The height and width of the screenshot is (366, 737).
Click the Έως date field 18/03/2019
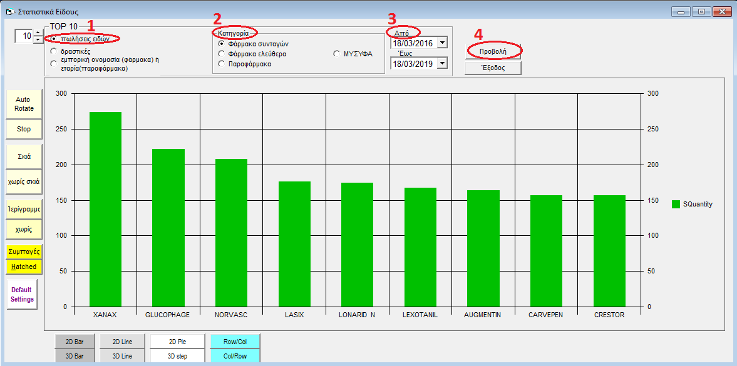click(x=414, y=63)
